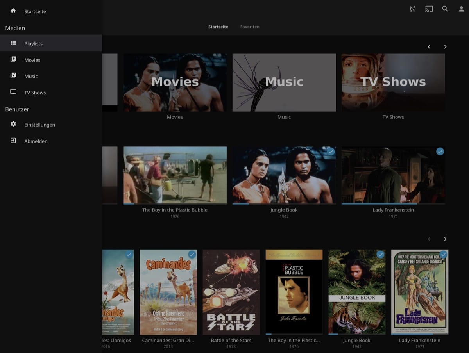Open the Battle of the Stars poster

tap(231, 292)
